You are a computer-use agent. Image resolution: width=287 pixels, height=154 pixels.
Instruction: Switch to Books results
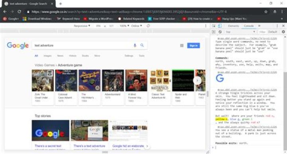coord(85,56)
